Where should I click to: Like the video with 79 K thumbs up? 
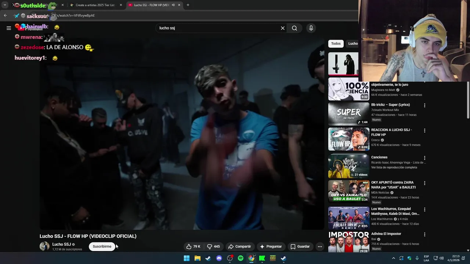coord(193,246)
